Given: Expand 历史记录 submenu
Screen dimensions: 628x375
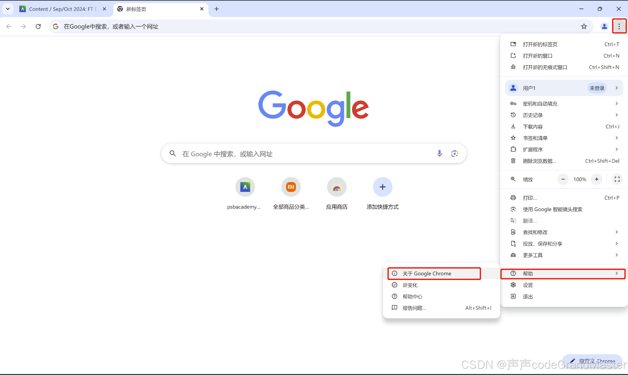Looking at the screenshot, I should pos(564,115).
